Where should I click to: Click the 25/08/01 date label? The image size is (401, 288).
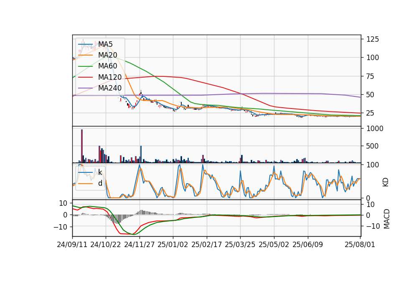pyautogui.click(x=360, y=245)
